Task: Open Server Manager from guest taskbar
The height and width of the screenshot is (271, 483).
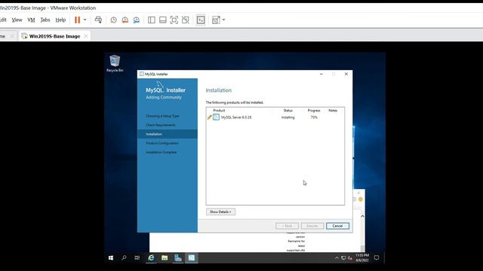Action: [178, 257]
